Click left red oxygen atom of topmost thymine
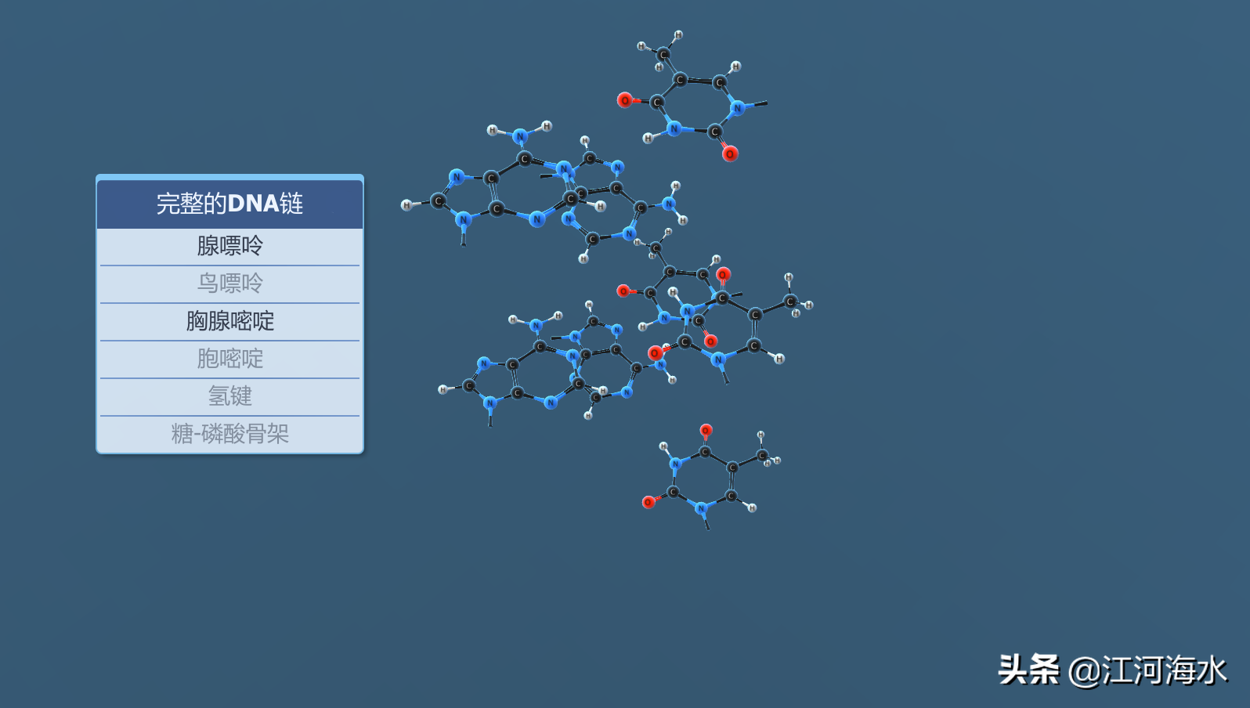Screen dimensions: 1250x708 tap(624, 100)
